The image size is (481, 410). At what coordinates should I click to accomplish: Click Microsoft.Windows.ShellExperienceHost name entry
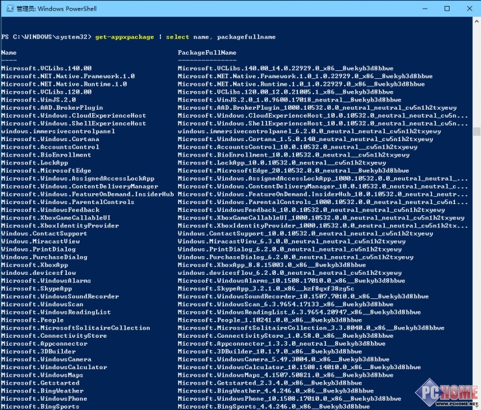73,124
